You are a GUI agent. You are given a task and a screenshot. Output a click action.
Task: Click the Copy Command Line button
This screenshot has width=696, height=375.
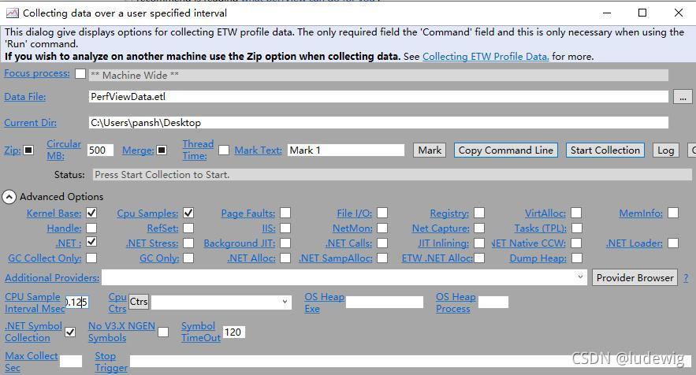pyautogui.click(x=505, y=150)
